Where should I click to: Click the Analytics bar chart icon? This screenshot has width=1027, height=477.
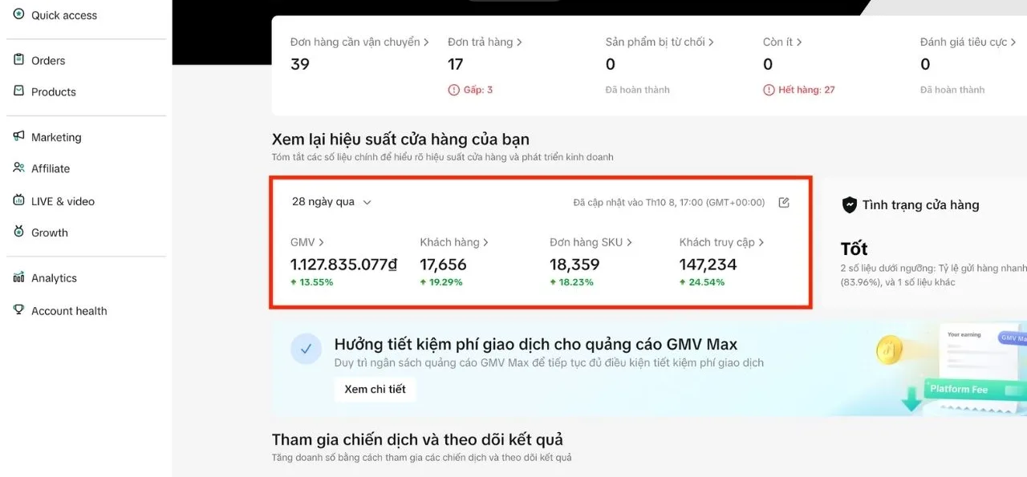[19, 277]
